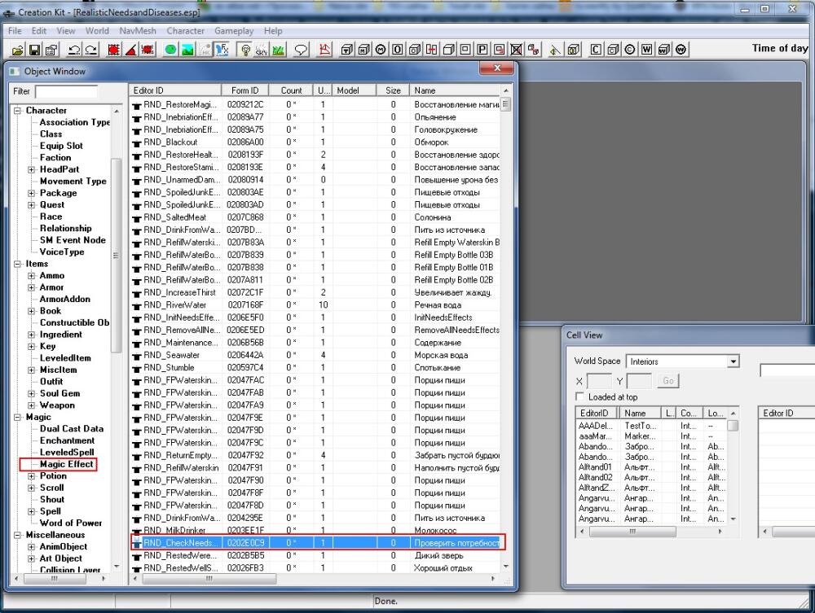815x613 pixels.
Task: Click the Go button in Cell View
Action: pyautogui.click(x=668, y=381)
